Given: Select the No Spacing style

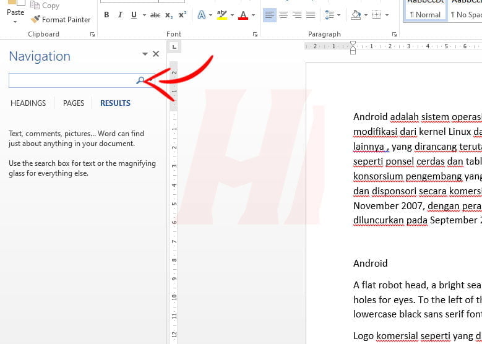Looking at the screenshot, I should (466, 11).
